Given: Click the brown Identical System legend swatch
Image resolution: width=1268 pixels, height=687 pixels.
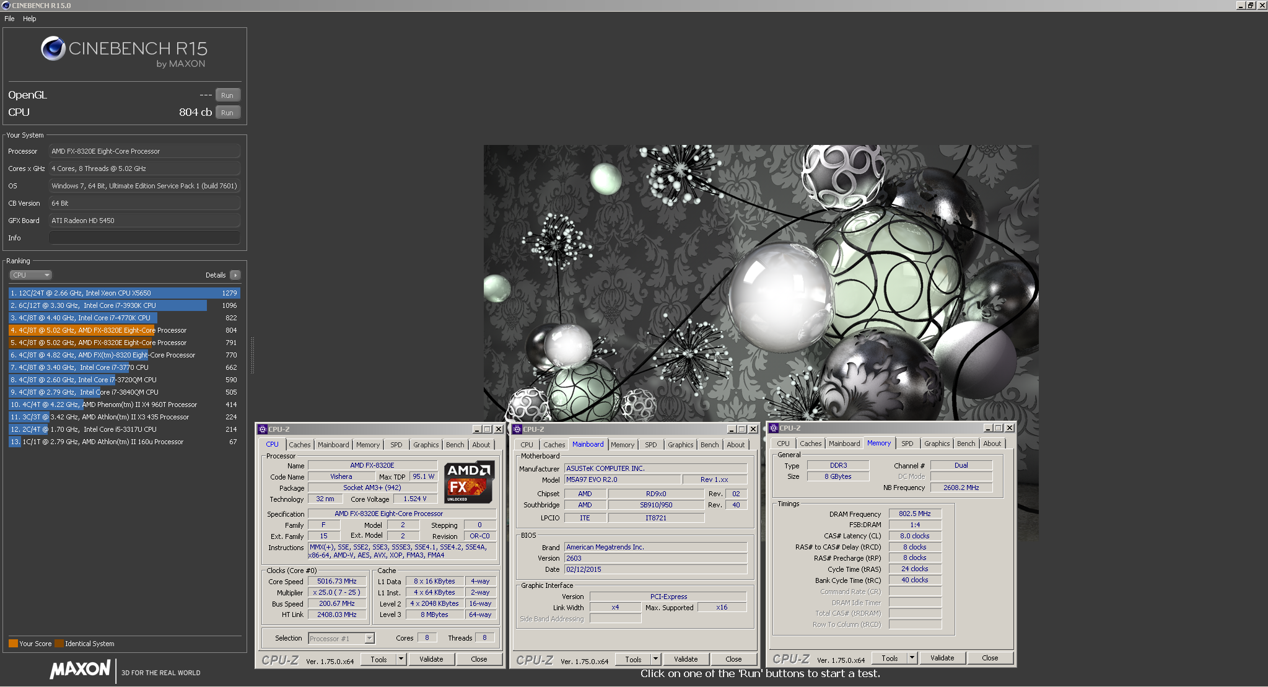Looking at the screenshot, I should point(59,644).
